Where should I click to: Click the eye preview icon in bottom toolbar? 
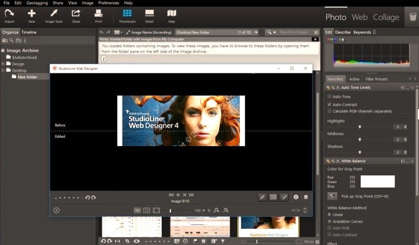click(136, 241)
